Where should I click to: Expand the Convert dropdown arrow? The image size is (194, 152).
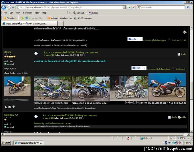pos(87,13)
